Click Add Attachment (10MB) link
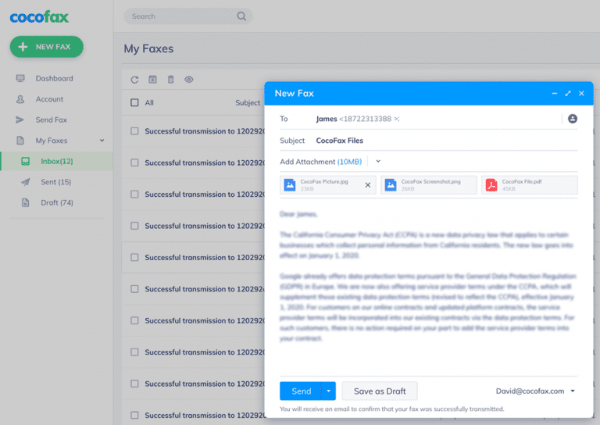The image size is (600, 425). tap(320, 162)
